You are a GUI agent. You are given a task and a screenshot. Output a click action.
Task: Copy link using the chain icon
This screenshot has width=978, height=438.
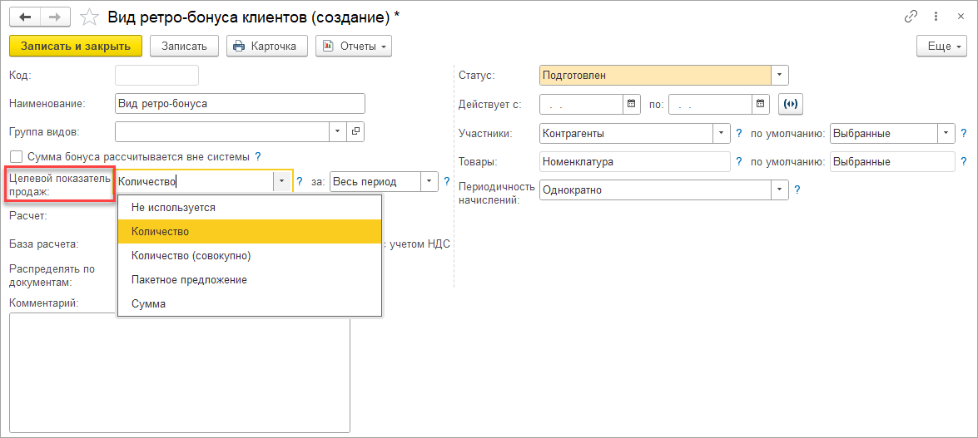click(x=911, y=17)
